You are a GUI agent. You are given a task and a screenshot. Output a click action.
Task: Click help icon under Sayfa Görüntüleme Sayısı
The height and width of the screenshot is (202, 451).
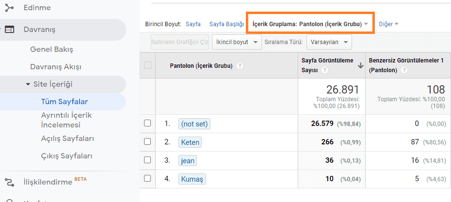tap(325, 70)
